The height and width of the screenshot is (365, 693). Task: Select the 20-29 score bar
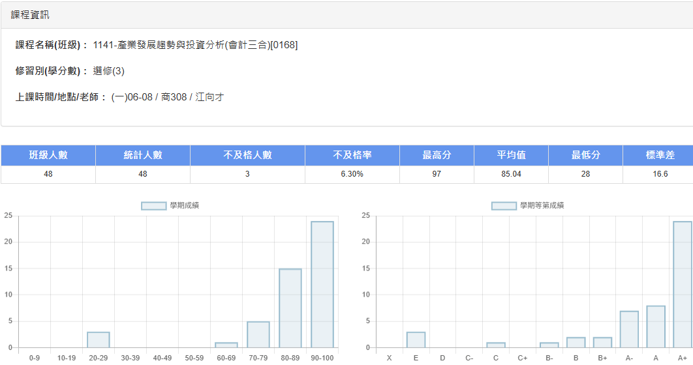point(98,340)
